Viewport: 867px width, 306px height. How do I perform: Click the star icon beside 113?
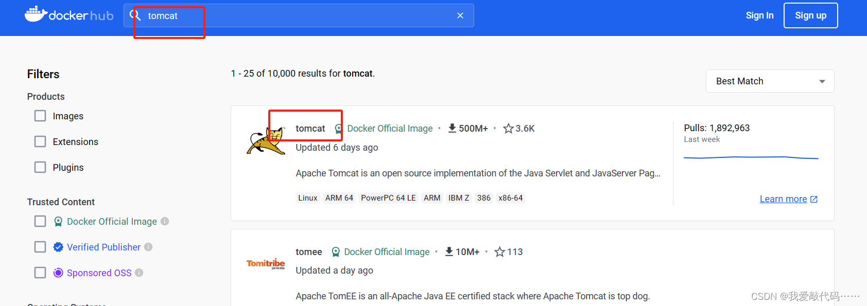click(x=499, y=252)
